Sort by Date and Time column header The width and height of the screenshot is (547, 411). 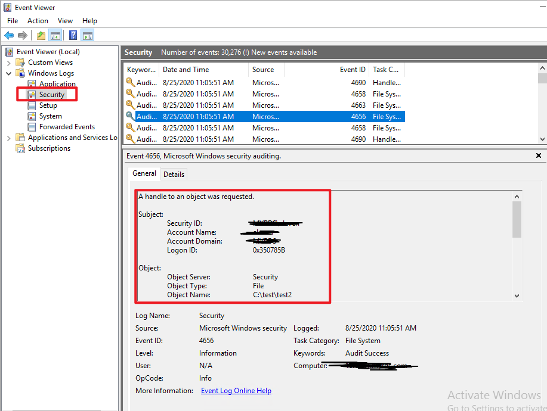(x=203, y=70)
